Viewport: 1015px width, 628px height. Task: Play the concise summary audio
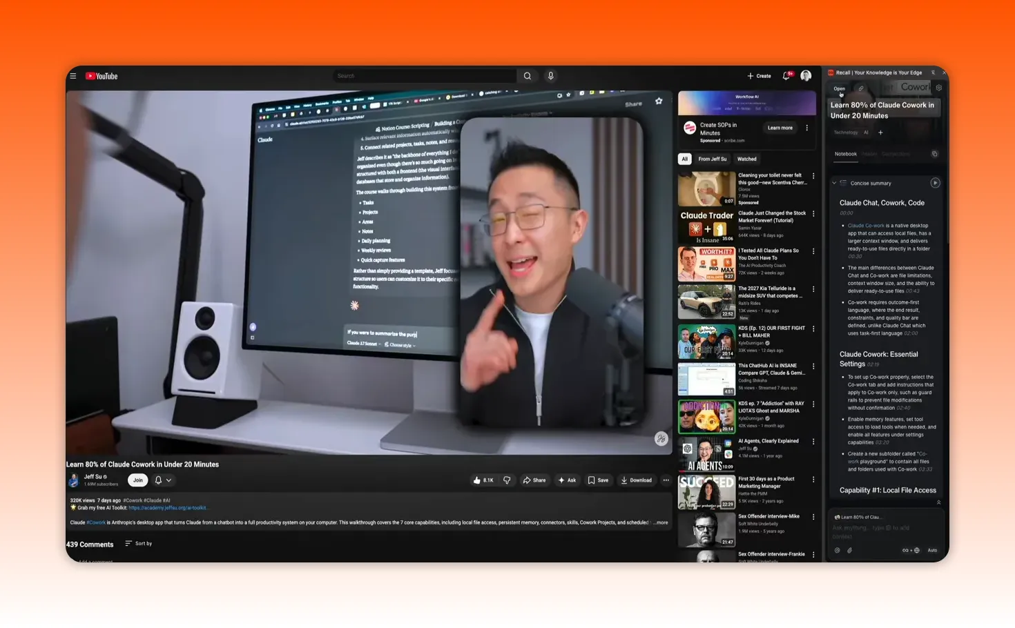(x=935, y=183)
